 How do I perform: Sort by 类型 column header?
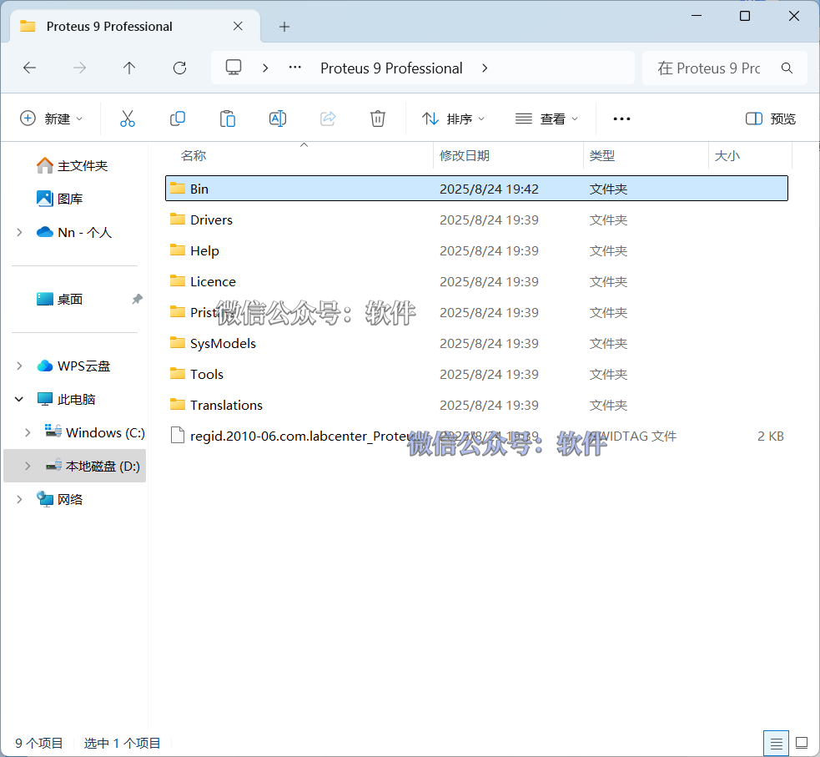tap(602, 155)
